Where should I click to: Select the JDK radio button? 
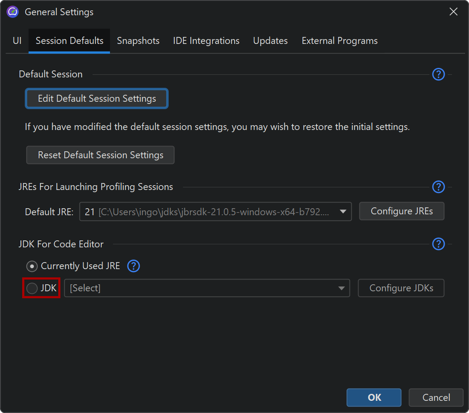tap(32, 288)
